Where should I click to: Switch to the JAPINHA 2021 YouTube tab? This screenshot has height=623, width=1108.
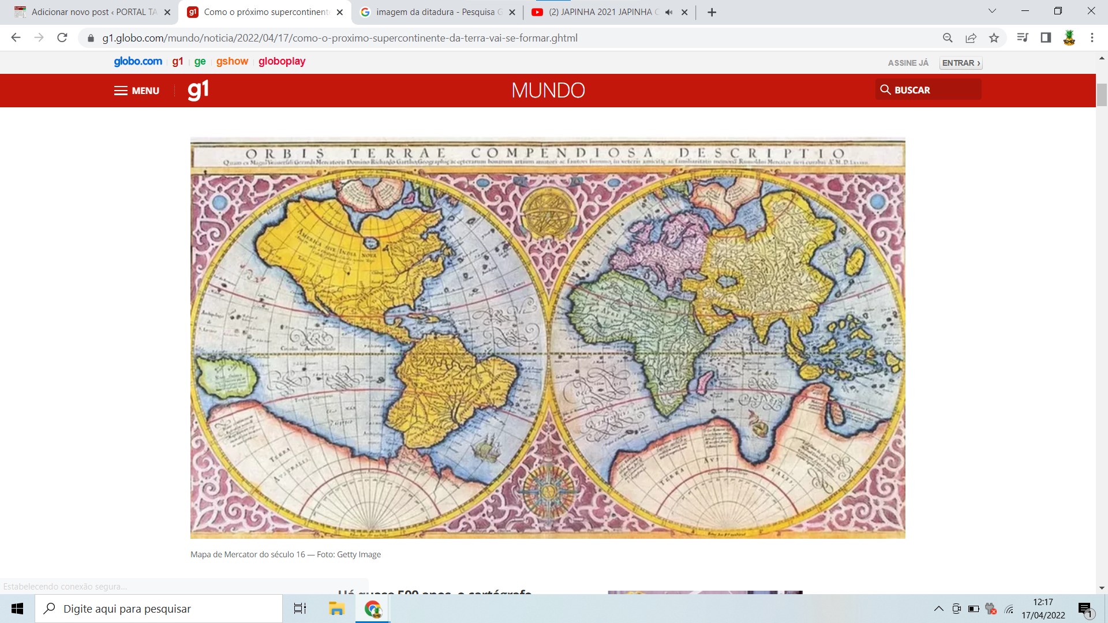pyautogui.click(x=609, y=12)
